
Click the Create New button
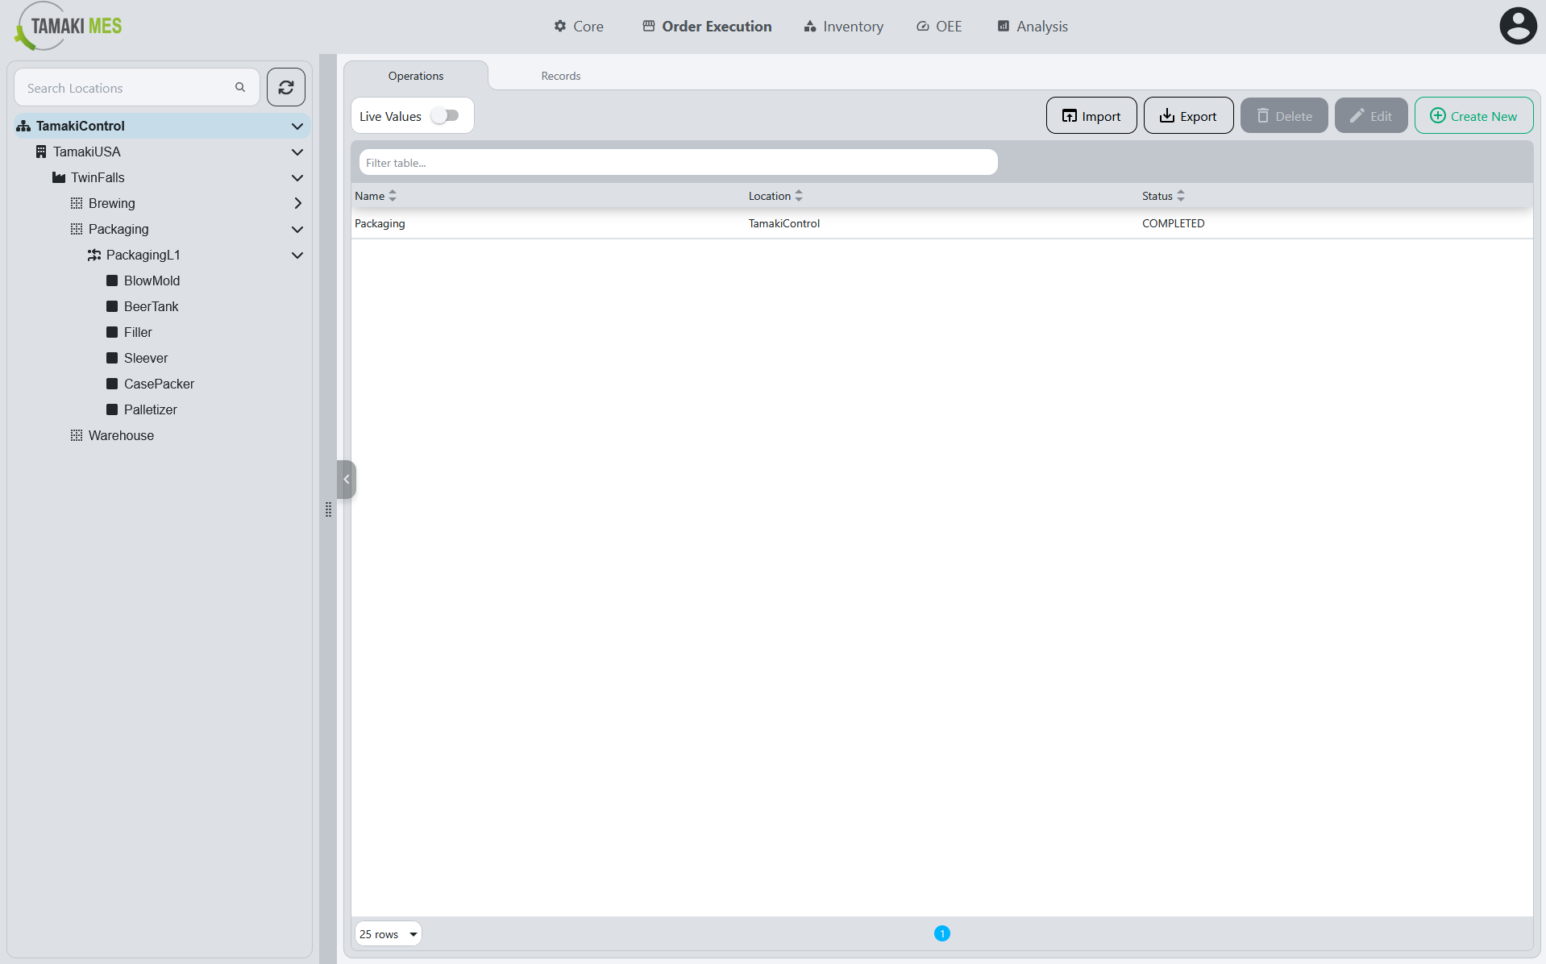coord(1473,116)
